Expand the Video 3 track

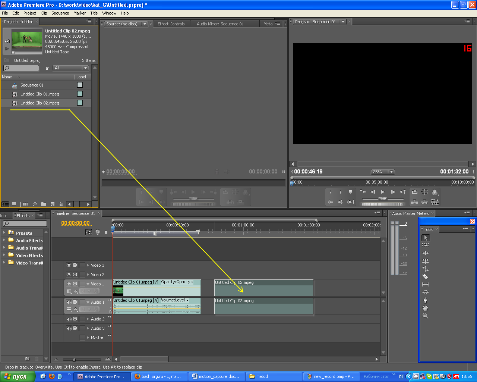coord(88,265)
